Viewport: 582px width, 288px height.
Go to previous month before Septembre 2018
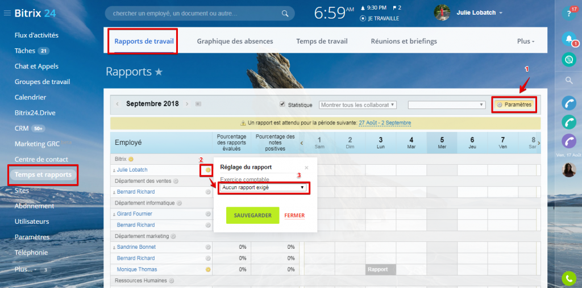117,104
